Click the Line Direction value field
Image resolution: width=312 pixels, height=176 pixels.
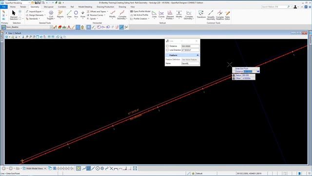pyautogui.click(x=190, y=50)
